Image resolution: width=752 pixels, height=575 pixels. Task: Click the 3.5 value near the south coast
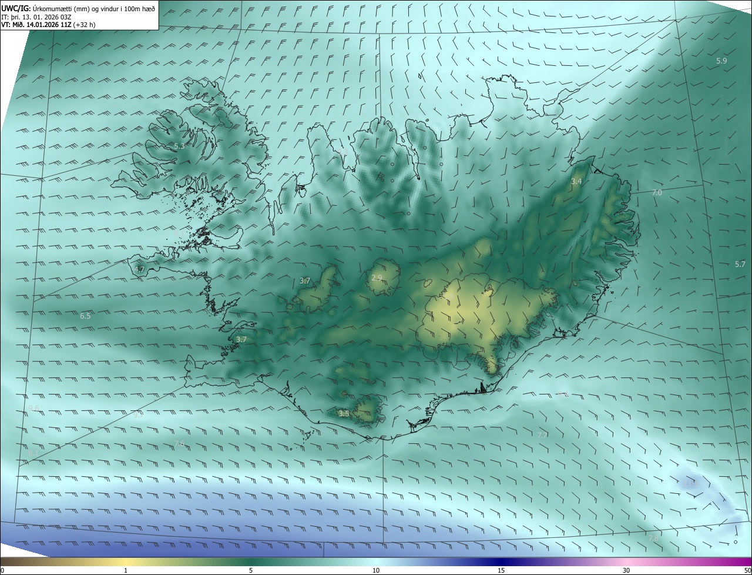[344, 414]
